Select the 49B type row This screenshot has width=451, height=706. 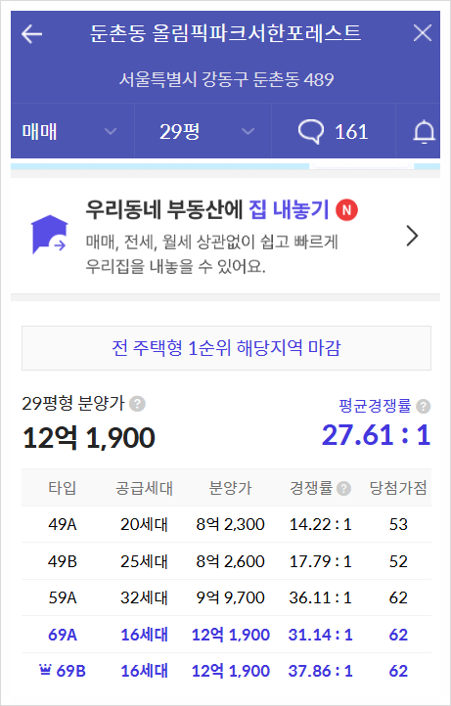(226, 561)
